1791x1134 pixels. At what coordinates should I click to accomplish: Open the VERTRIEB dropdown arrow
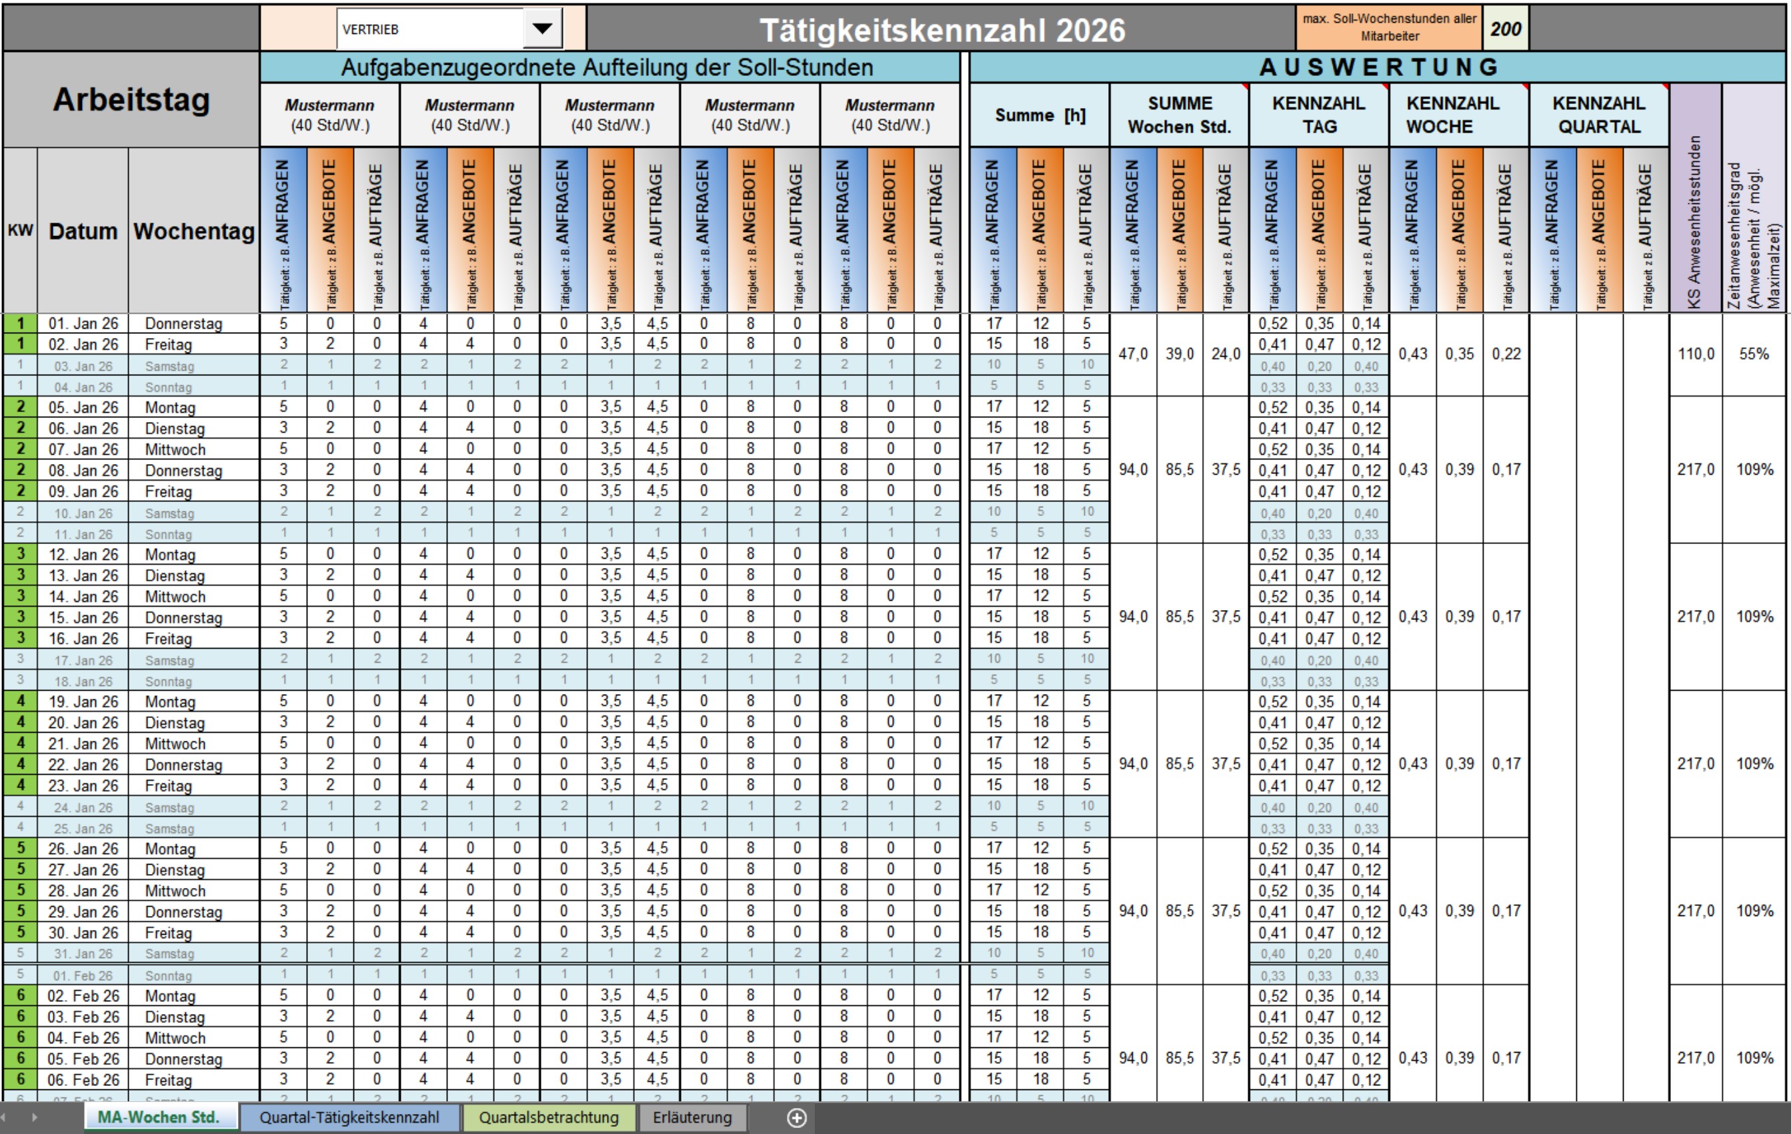pos(542,29)
